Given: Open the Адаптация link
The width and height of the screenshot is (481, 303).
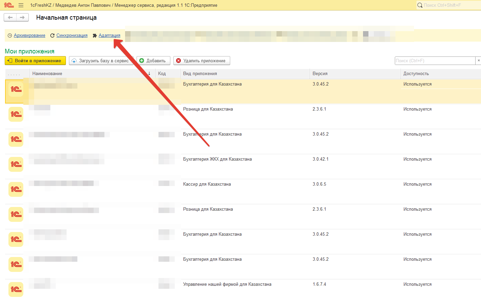Looking at the screenshot, I should click(x=109, y=36).
